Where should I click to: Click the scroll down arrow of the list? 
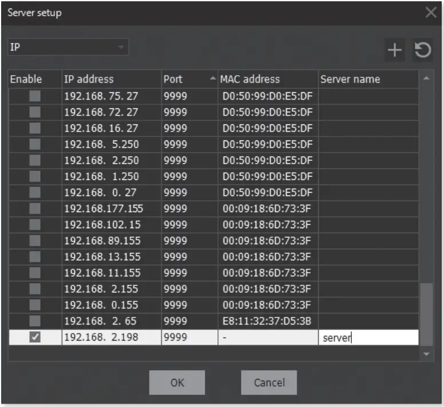pyautogui.click(x=426, y=354)
